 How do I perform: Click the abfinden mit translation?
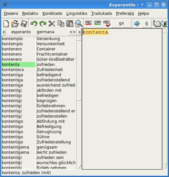click(x=49, y=90)
